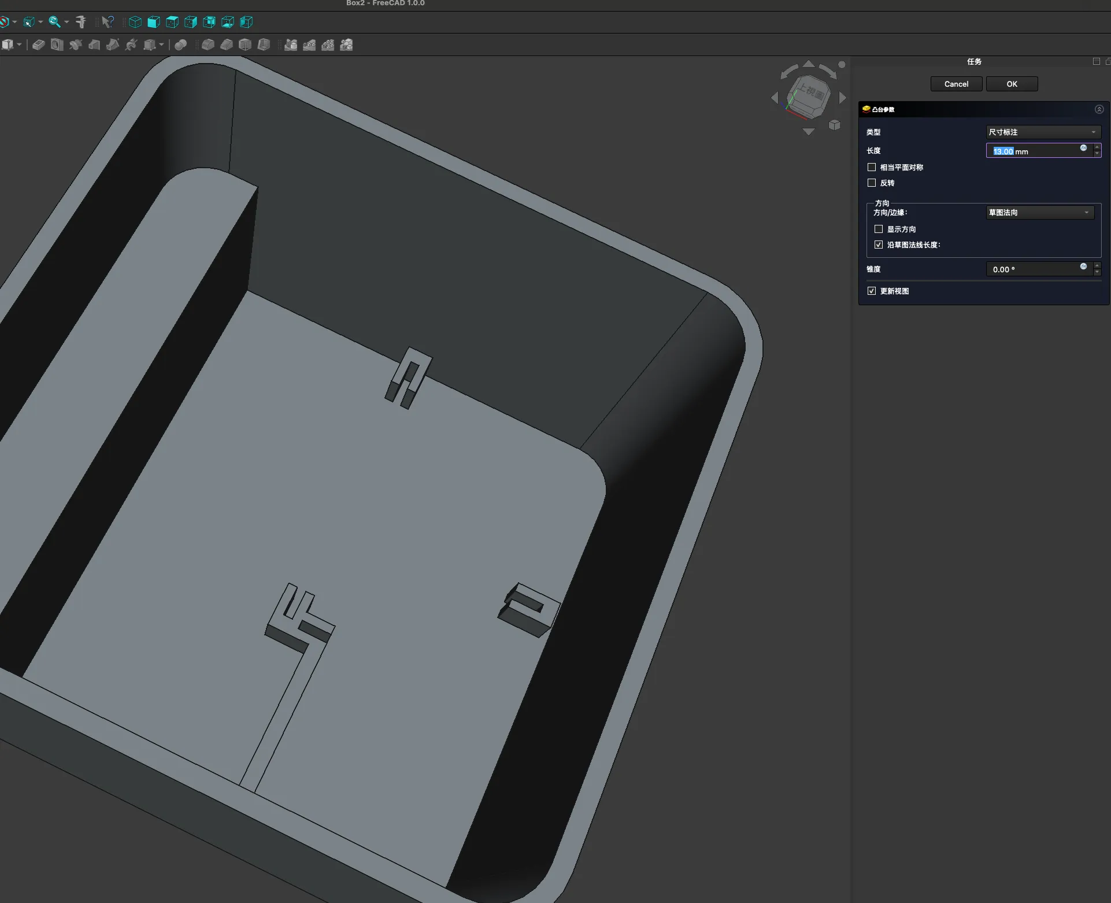Select the front view cube icon

click(x=153, y=22)
